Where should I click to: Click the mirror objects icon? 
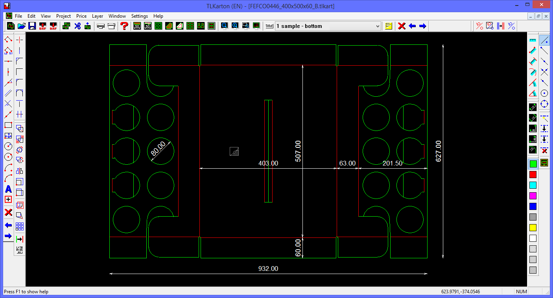coord(20,171)
